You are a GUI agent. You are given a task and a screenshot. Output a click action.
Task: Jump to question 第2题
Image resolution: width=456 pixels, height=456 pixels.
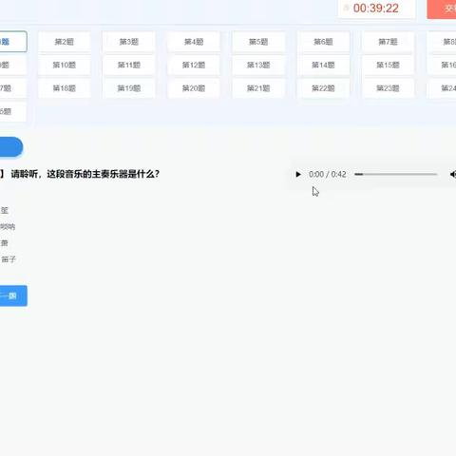pos(65,42)
